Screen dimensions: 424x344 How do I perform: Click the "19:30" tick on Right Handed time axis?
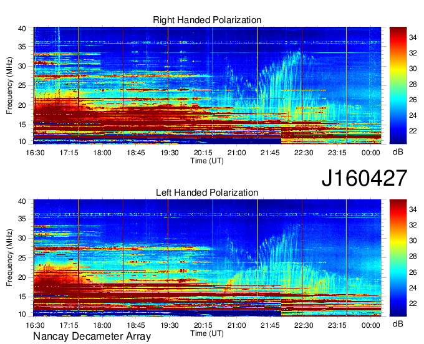tap(169, 153)
